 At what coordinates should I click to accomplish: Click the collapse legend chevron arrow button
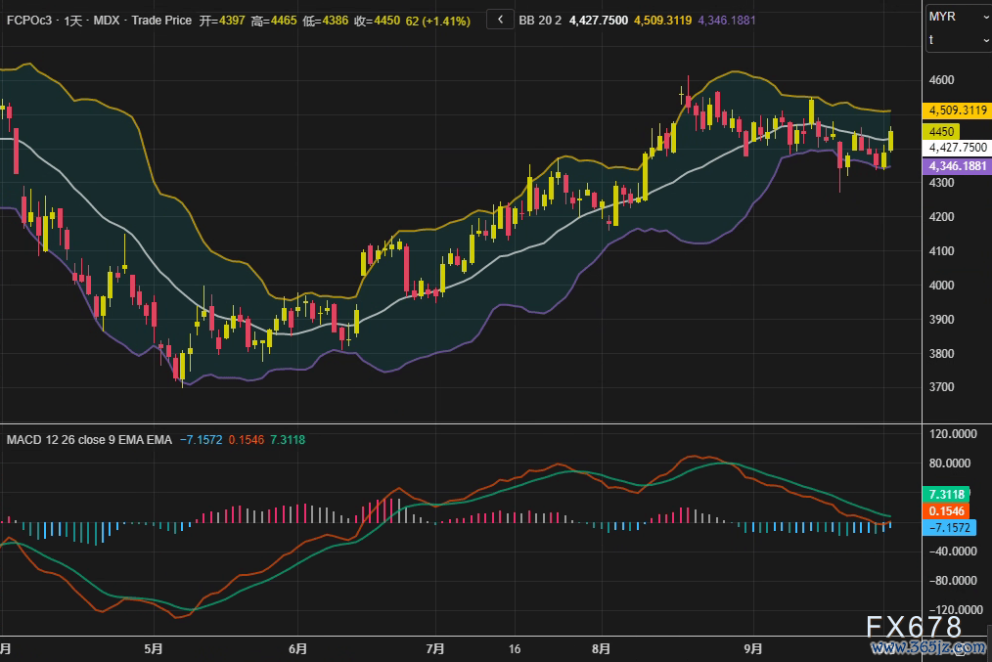[500, 20]
